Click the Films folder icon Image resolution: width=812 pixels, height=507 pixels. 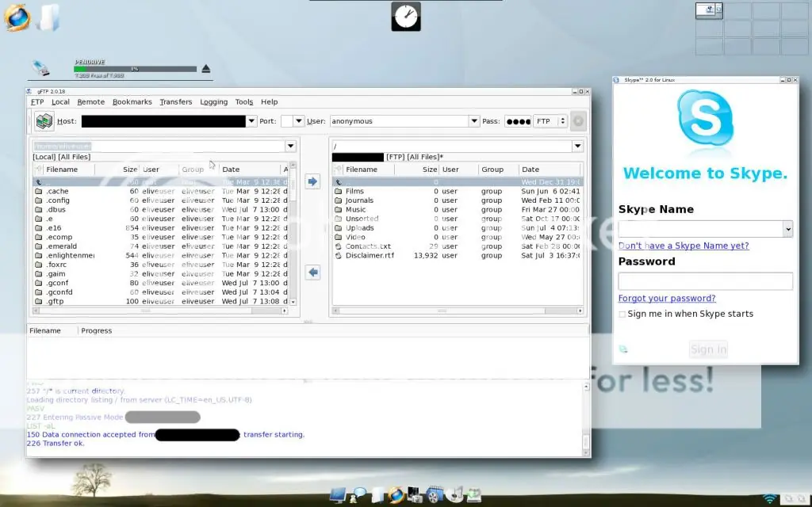point(338,192)
